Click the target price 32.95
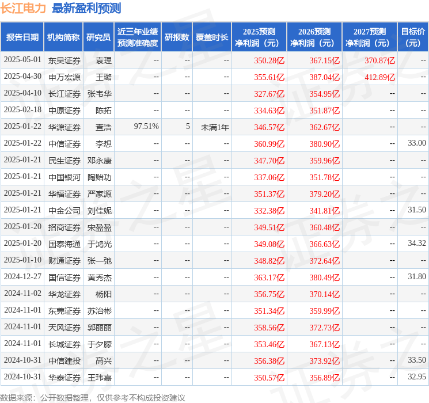The width and height of the screenshot is (429, 403). (x=417, y=377)
